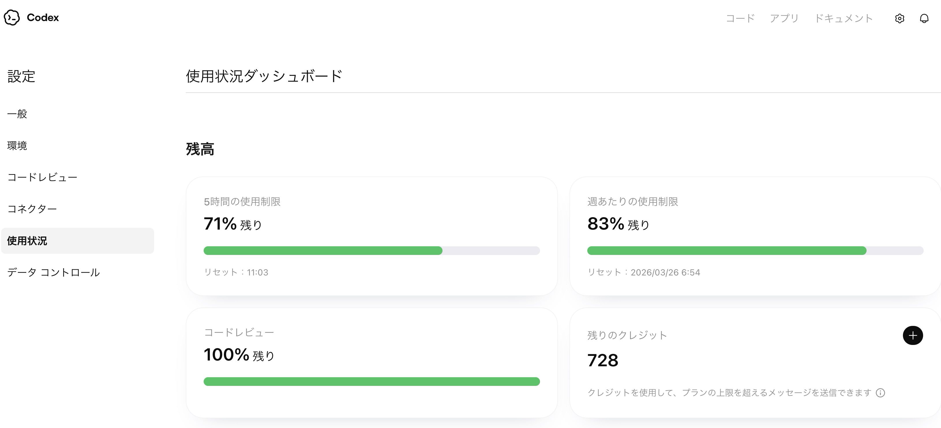Select 使用状況 in the settings sidebar
Viewport: 941px width, 428px height.
coord(27,241)
